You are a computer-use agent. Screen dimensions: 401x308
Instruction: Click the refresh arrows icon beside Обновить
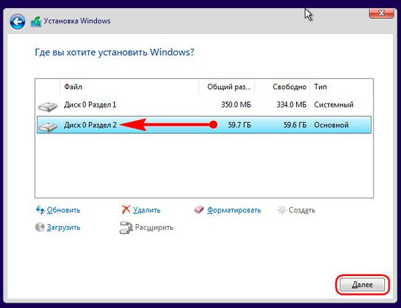(40, 210)
